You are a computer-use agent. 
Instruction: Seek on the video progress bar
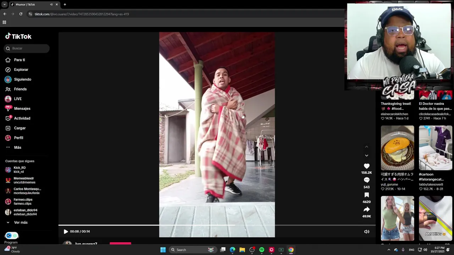pos(217,225)
